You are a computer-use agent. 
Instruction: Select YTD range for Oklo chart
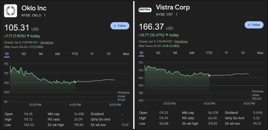[75, 54]
